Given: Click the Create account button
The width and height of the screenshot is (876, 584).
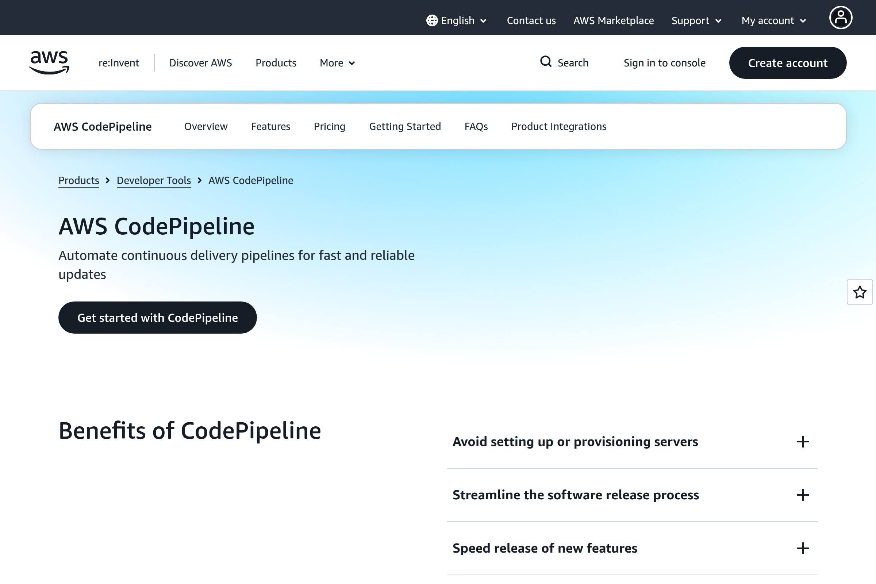Looking at the screenshot, I should click(788, 63).
